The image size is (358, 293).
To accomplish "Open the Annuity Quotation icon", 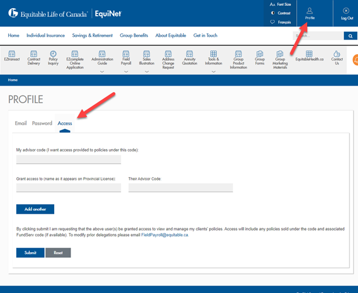I will coord(189,54).
